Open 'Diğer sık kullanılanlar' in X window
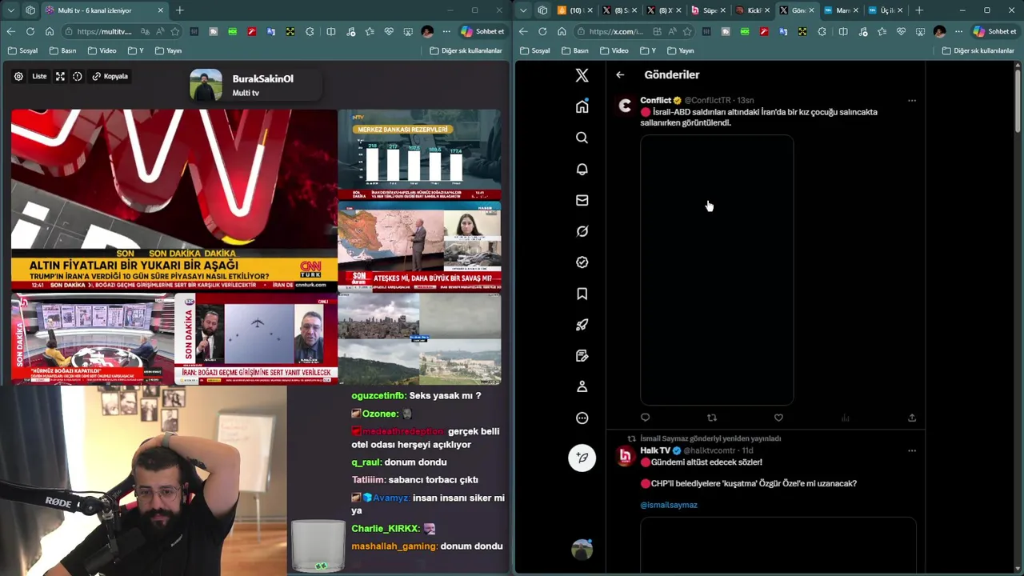1024x576 pixels. click(x=978, y=50)
